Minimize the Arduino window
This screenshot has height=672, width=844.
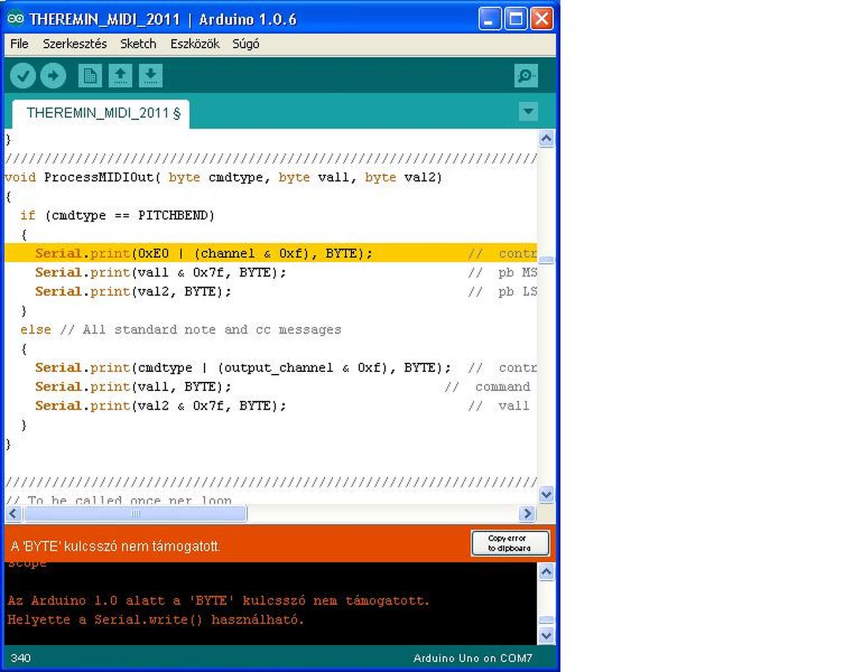pyautogui.click(x=490, y=18)
